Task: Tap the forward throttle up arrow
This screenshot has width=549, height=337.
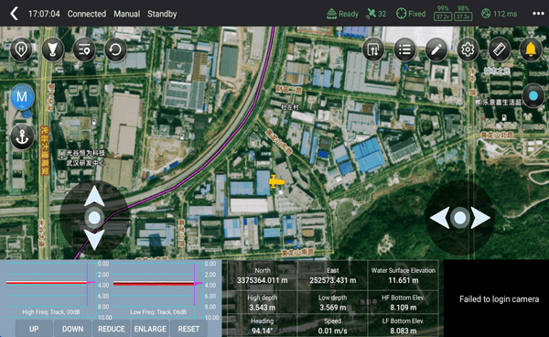Action: click(x=94, y=195)
